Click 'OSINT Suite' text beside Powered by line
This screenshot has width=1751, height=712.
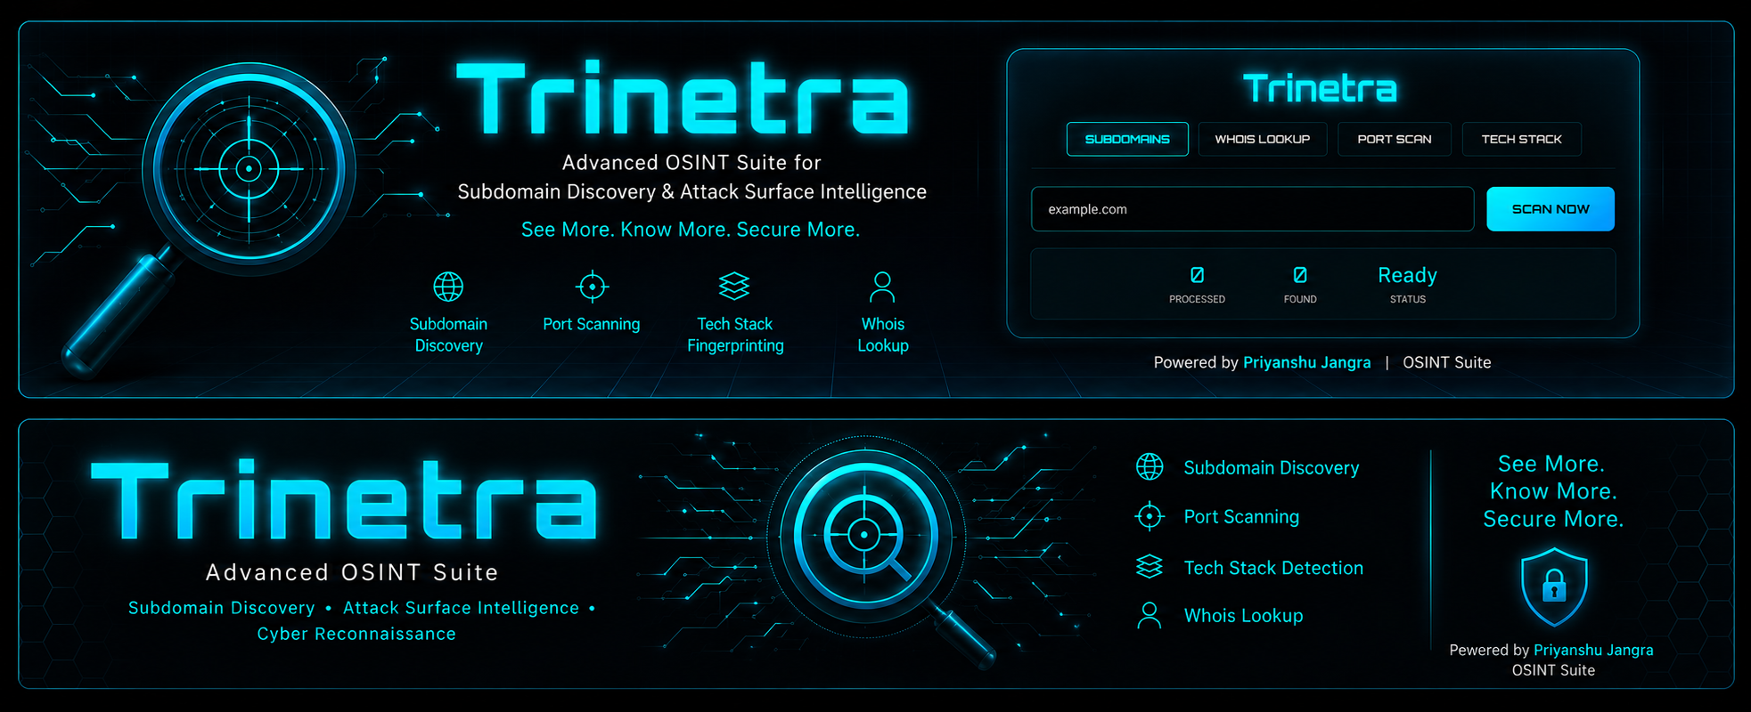[1447, 362]
